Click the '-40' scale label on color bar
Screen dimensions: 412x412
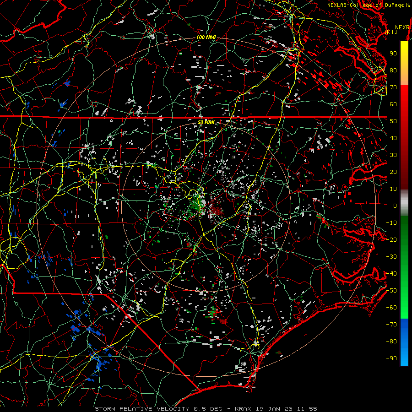[x=391, y=274]
